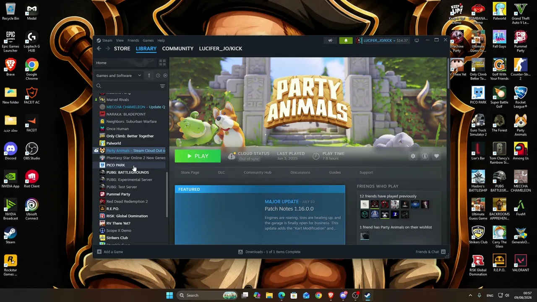537x302 pixels.
Task: Show hidden system tray icons chevron
Action: (x=470, y=295)
